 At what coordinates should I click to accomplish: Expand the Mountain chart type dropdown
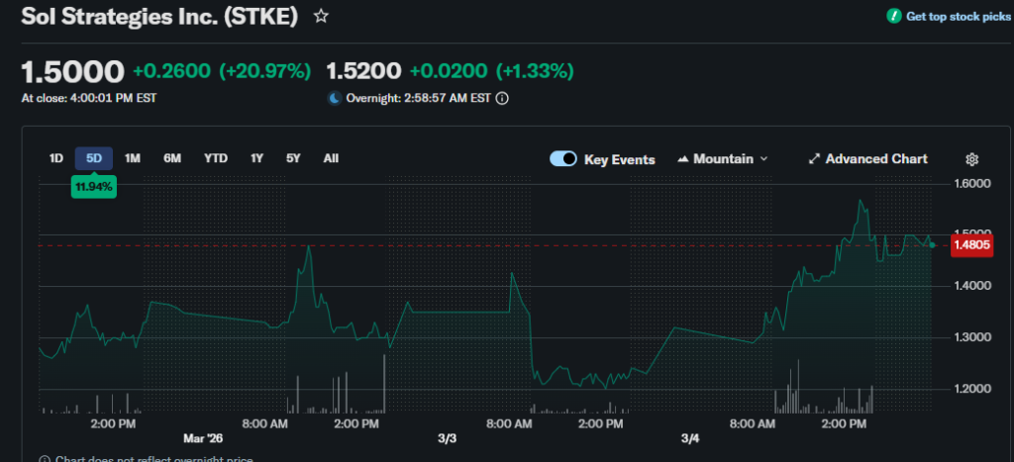pos(763,159)
